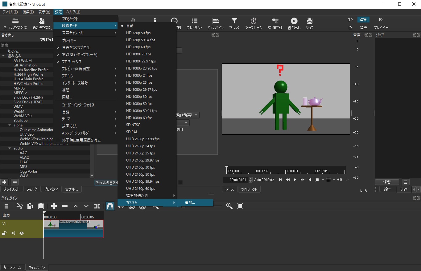Image resolution: width=421 pixels, height=271 pixels.
Task: Open the zoom-fit dropdown arrow in player
Action: [323, 180]
